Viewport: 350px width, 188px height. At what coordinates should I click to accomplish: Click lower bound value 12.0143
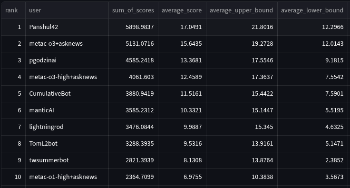click(x=312, y=44)
